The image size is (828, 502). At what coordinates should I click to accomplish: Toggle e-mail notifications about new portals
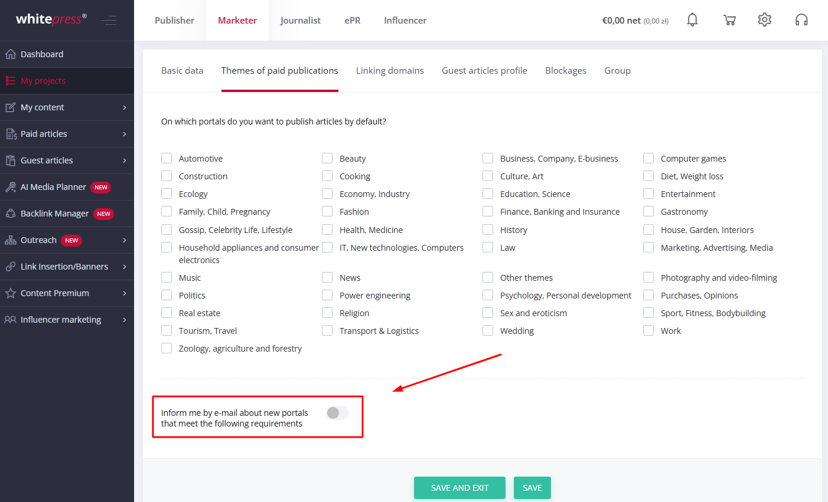337,413
